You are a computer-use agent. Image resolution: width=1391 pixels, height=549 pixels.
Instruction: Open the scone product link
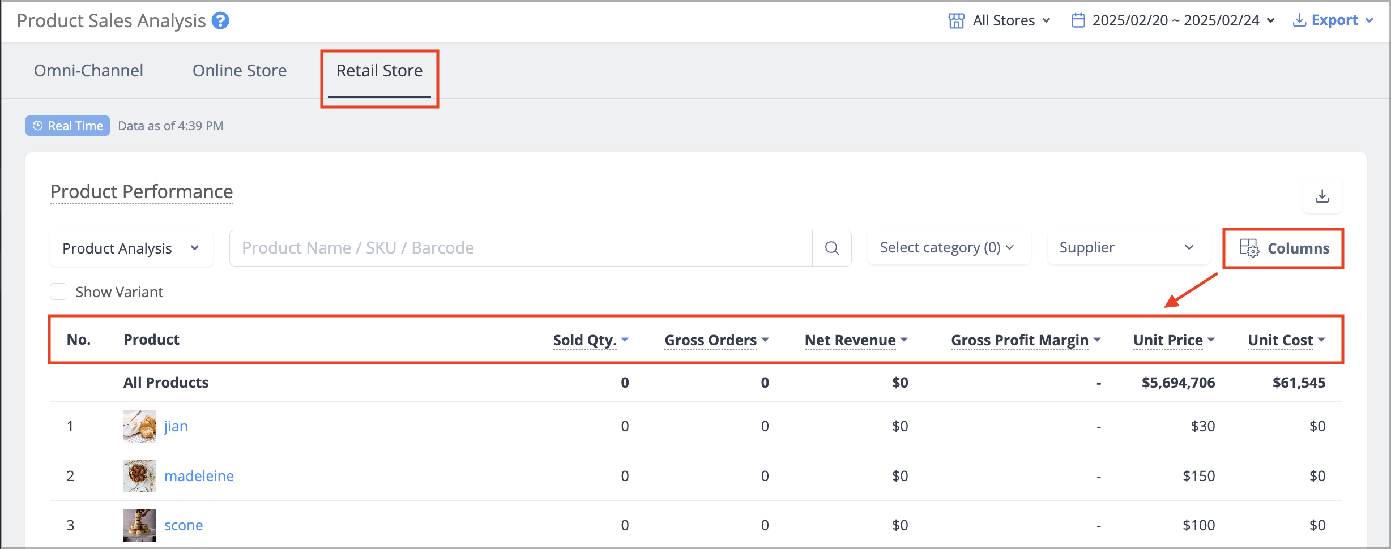pos(184,525)
